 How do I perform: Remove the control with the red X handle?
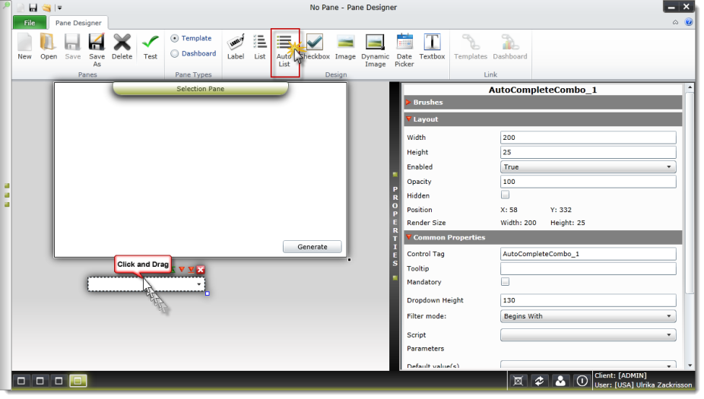click(200, 269)
